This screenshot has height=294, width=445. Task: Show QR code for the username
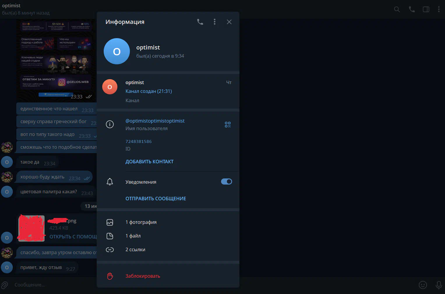point(228,125)
